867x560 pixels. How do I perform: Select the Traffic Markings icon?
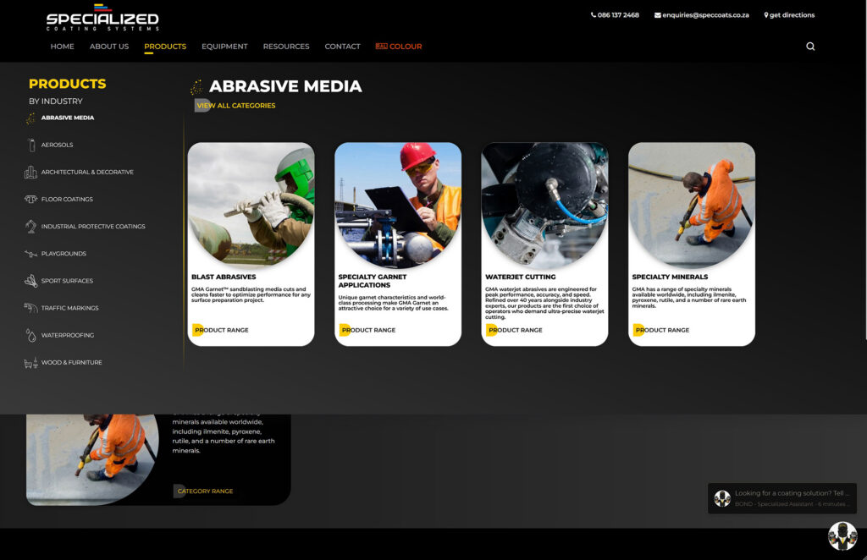point(30,308)
